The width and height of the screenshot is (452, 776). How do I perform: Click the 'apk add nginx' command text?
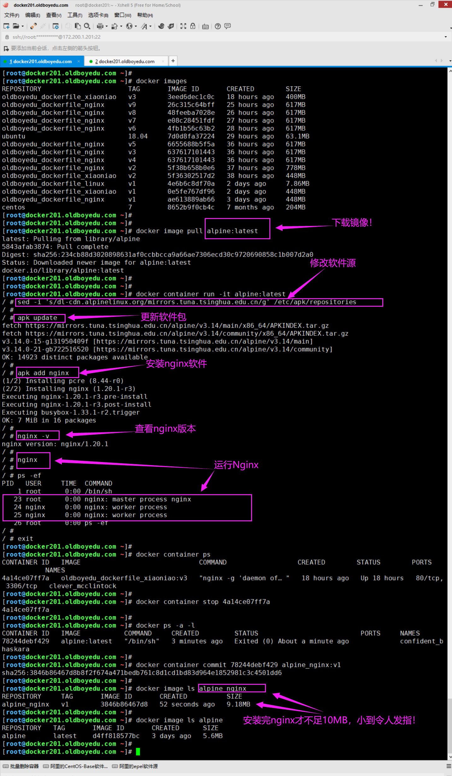[43, 373]
